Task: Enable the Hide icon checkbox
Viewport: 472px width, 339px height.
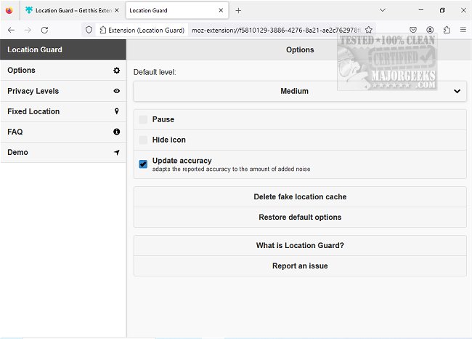Action: 143,140
